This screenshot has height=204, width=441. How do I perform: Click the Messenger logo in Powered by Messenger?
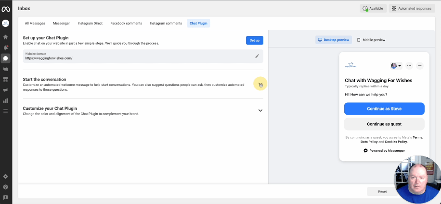365,150
